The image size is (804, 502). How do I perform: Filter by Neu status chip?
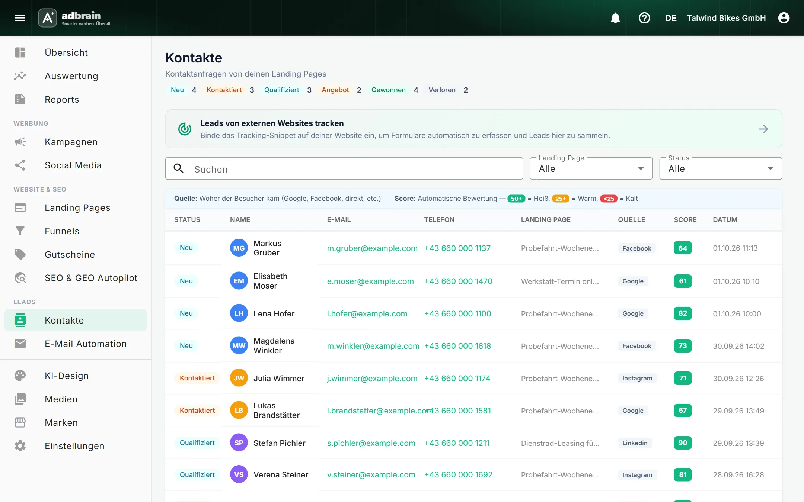[177, 90]
